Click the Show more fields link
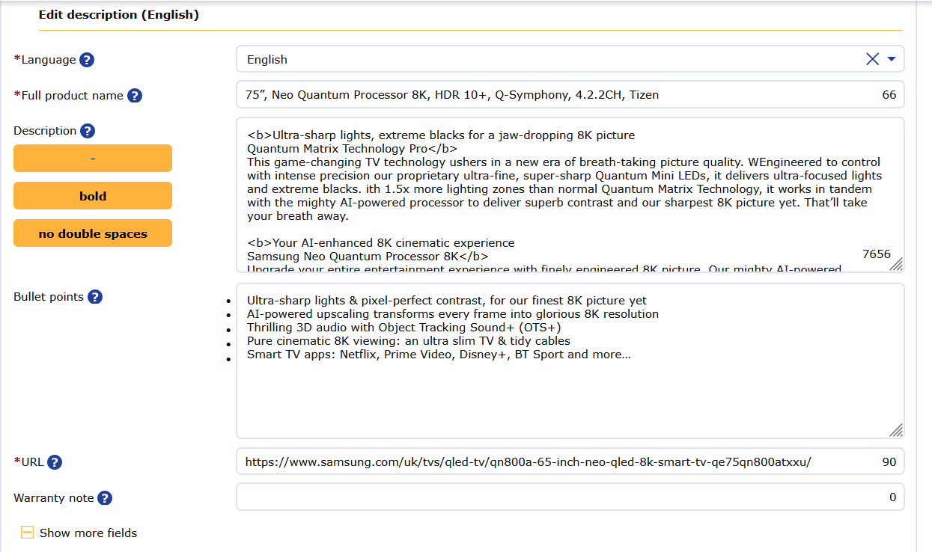The image size is (932, 552). (x=88, y=533)
